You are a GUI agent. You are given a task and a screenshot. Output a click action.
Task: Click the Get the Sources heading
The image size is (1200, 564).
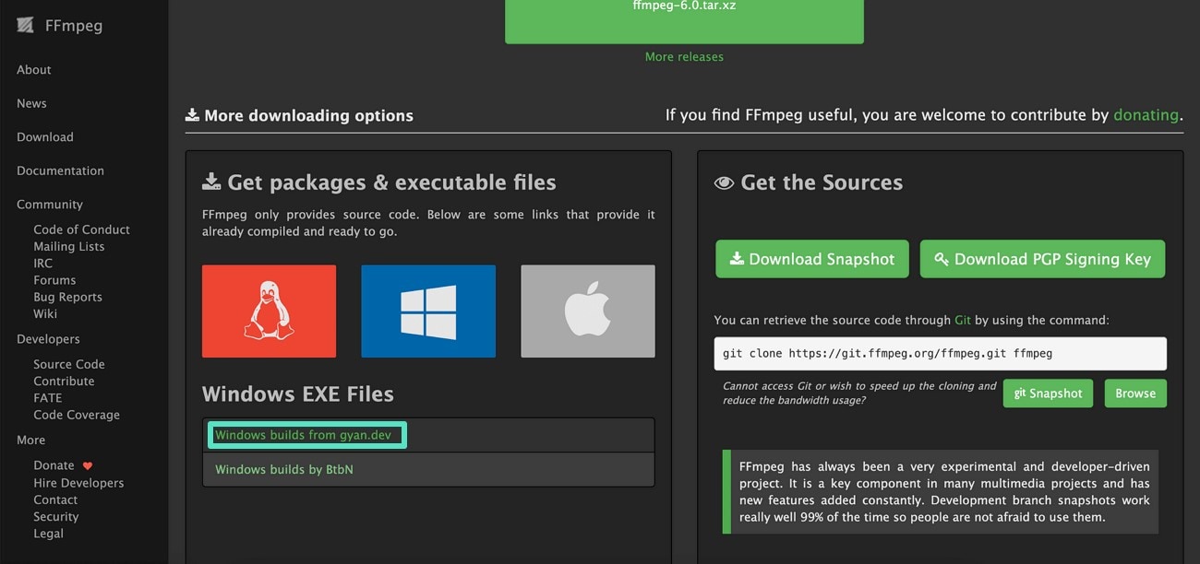click(x=822, y=182)
